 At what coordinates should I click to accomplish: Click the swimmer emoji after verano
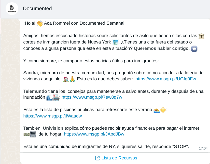157,110
